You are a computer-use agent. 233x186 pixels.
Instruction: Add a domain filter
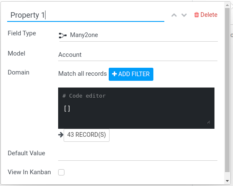[131, 74]
